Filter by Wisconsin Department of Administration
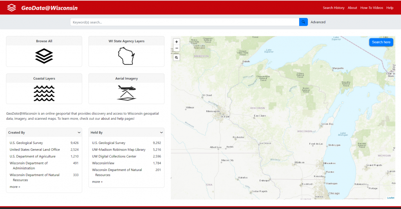 29,166
